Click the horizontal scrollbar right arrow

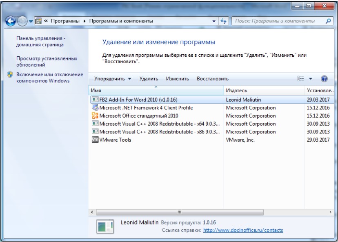click(331, 212)
